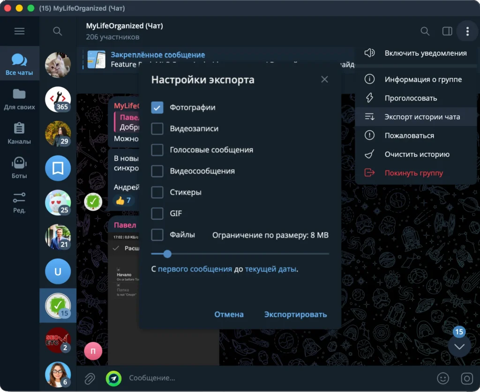This screenshot has width=480, height=392.
Task: Click the green send-as avatar icon
Action: tap(113, 378)
